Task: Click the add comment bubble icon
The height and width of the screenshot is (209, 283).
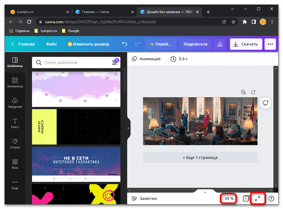Action: (265, 103)
